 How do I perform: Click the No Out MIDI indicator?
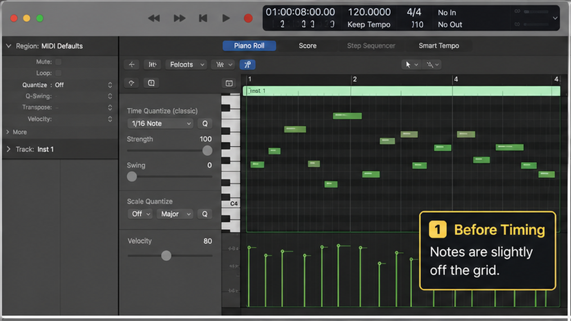click(450, 25)
